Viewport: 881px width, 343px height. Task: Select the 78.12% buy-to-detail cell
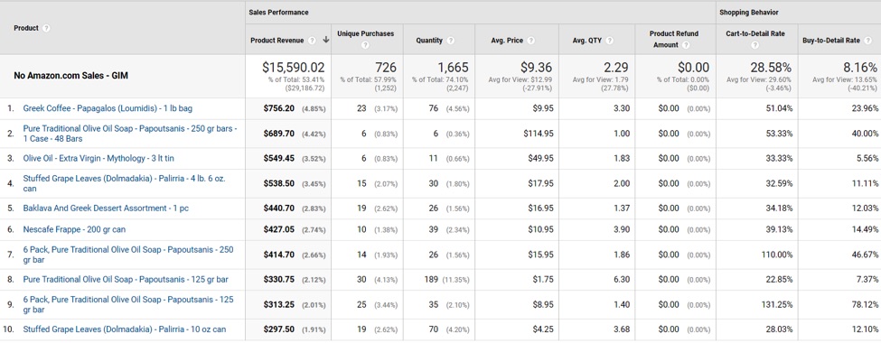point(866,304)
